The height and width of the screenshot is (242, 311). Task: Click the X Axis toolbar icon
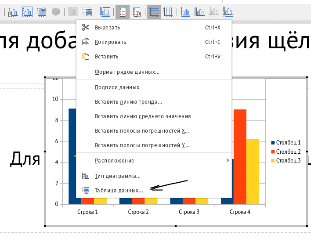tap(186, 12)
